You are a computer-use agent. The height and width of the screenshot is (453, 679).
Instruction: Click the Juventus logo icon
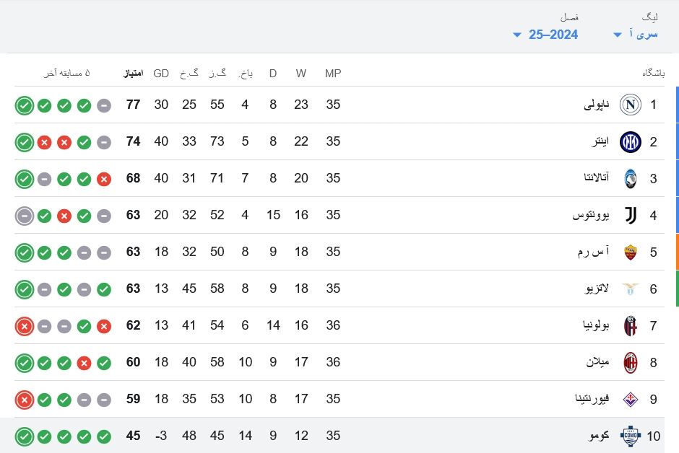pyautogui.click(x=631, y=215)
